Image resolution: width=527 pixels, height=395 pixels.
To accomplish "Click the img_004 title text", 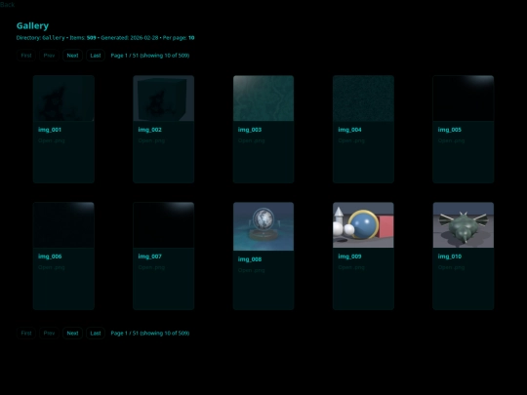I will tap(349, 130).
